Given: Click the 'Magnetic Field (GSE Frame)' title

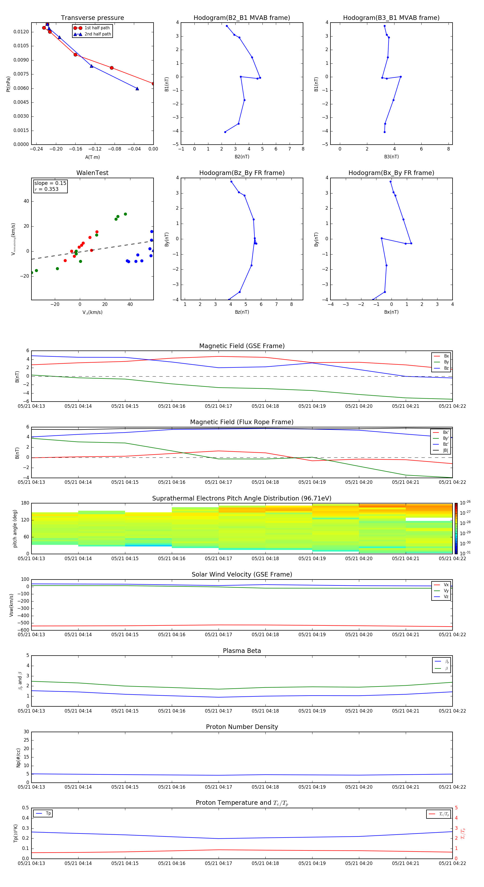Looking at the screenshot, I should coord(242,346).
